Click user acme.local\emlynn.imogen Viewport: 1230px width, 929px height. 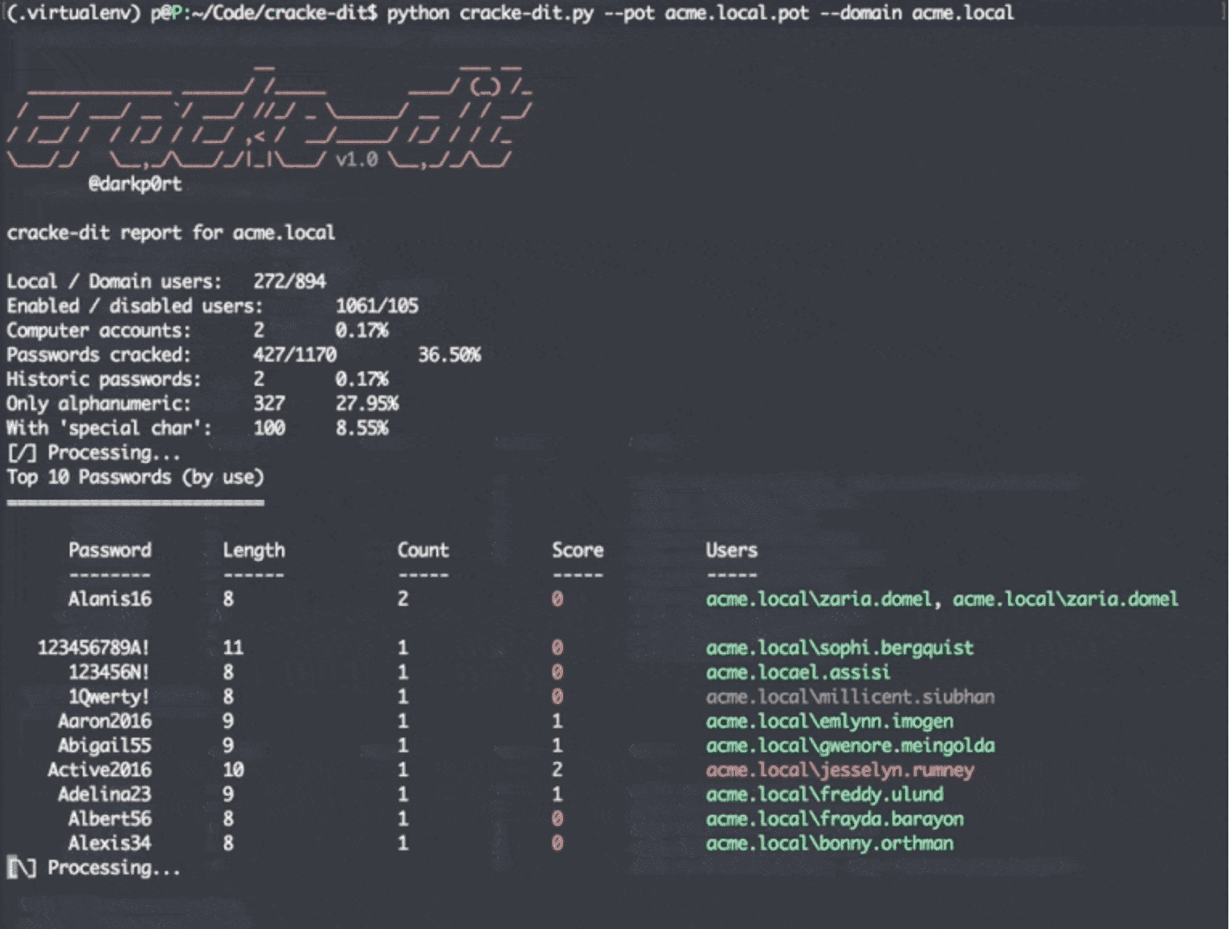coord(830,722)
